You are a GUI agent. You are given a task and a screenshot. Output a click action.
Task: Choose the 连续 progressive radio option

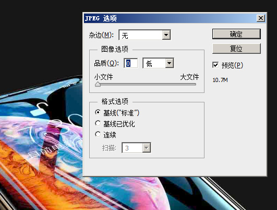click(98, 134)
